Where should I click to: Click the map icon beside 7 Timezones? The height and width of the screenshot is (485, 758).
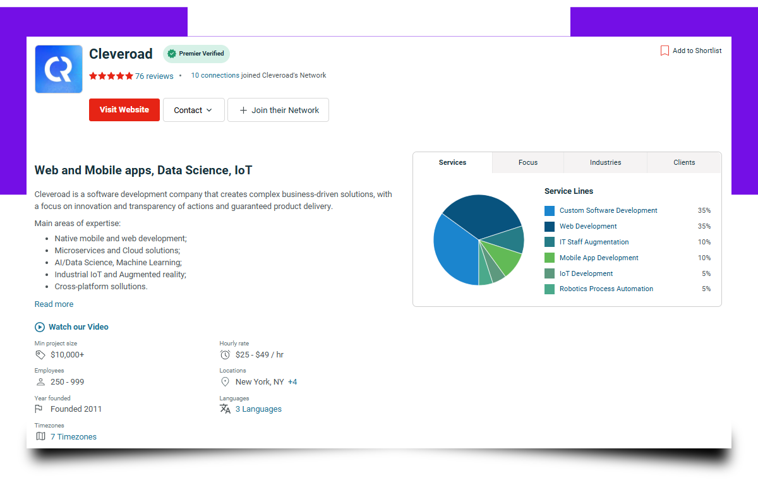(40, 436)
